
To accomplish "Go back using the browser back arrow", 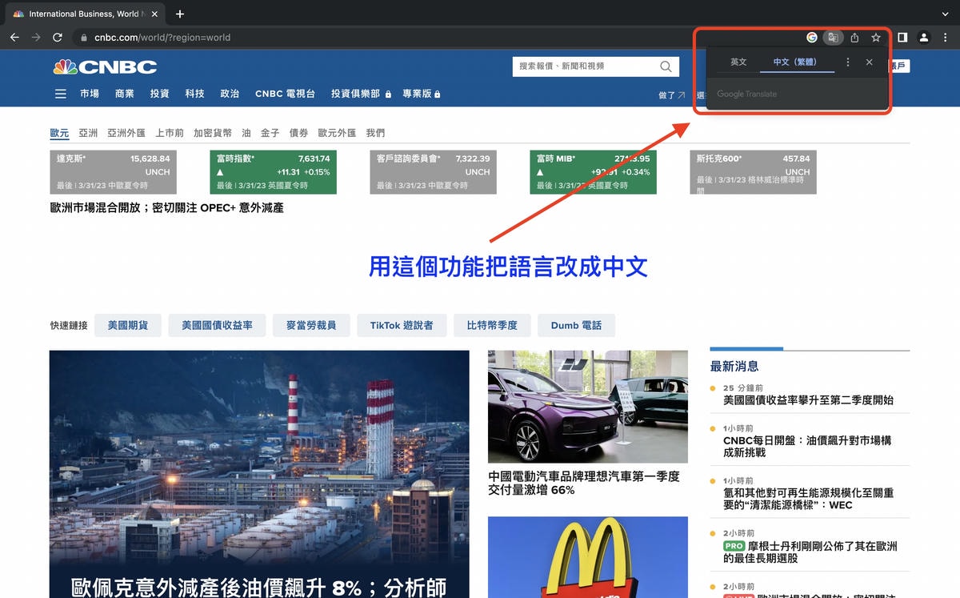I will click(14, 38).
